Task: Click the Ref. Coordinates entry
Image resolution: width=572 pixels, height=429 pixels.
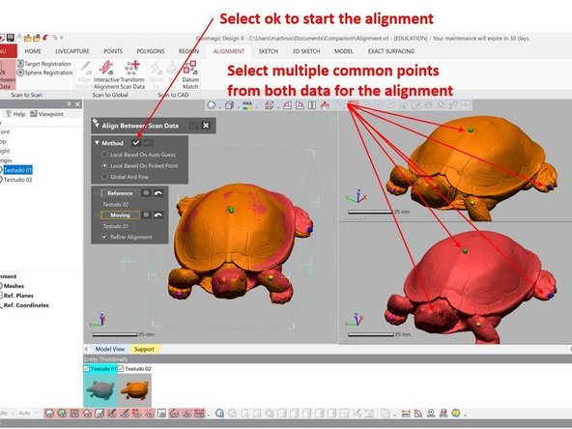Action: pyautogui.click(x=26, y=305)
